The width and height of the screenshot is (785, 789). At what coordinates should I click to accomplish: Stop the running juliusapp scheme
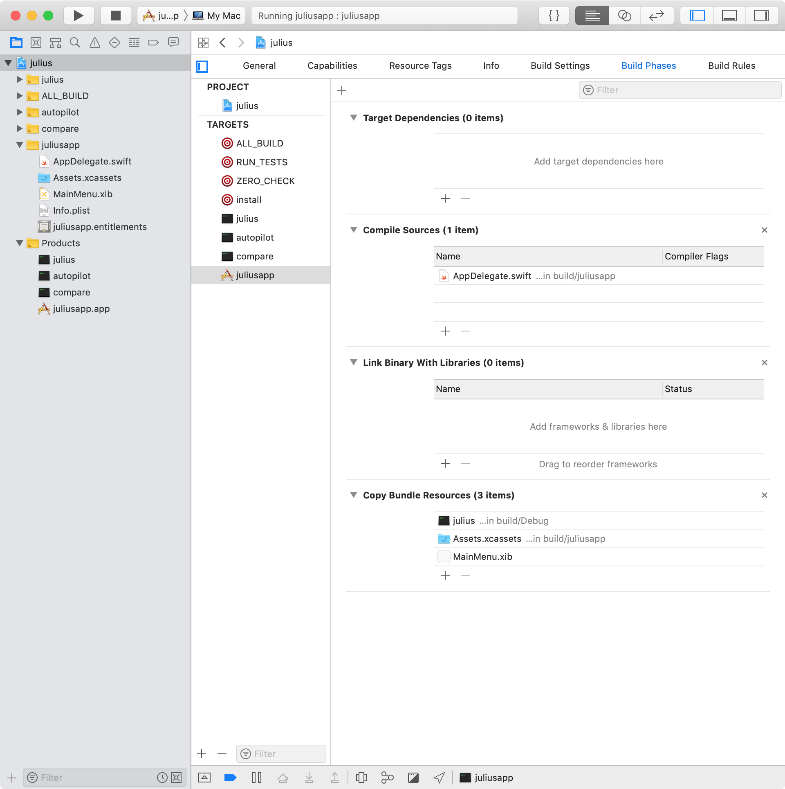coord(115,16)
